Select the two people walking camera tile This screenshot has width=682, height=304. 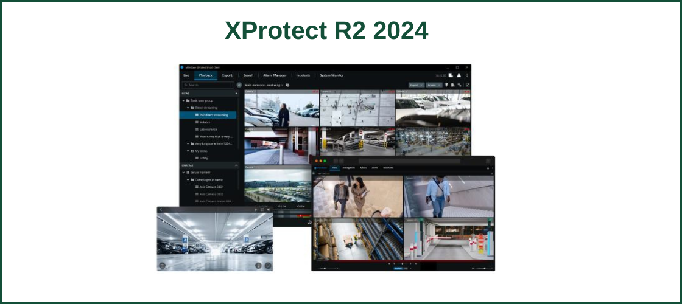(x=358, y=196)
